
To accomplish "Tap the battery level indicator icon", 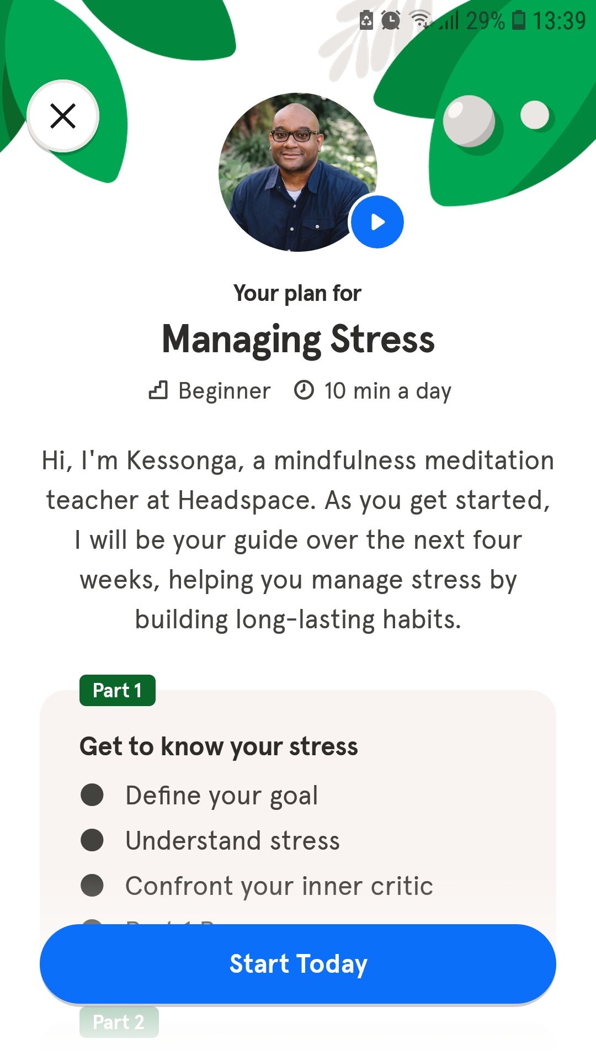I will click(x=518, y=20).
